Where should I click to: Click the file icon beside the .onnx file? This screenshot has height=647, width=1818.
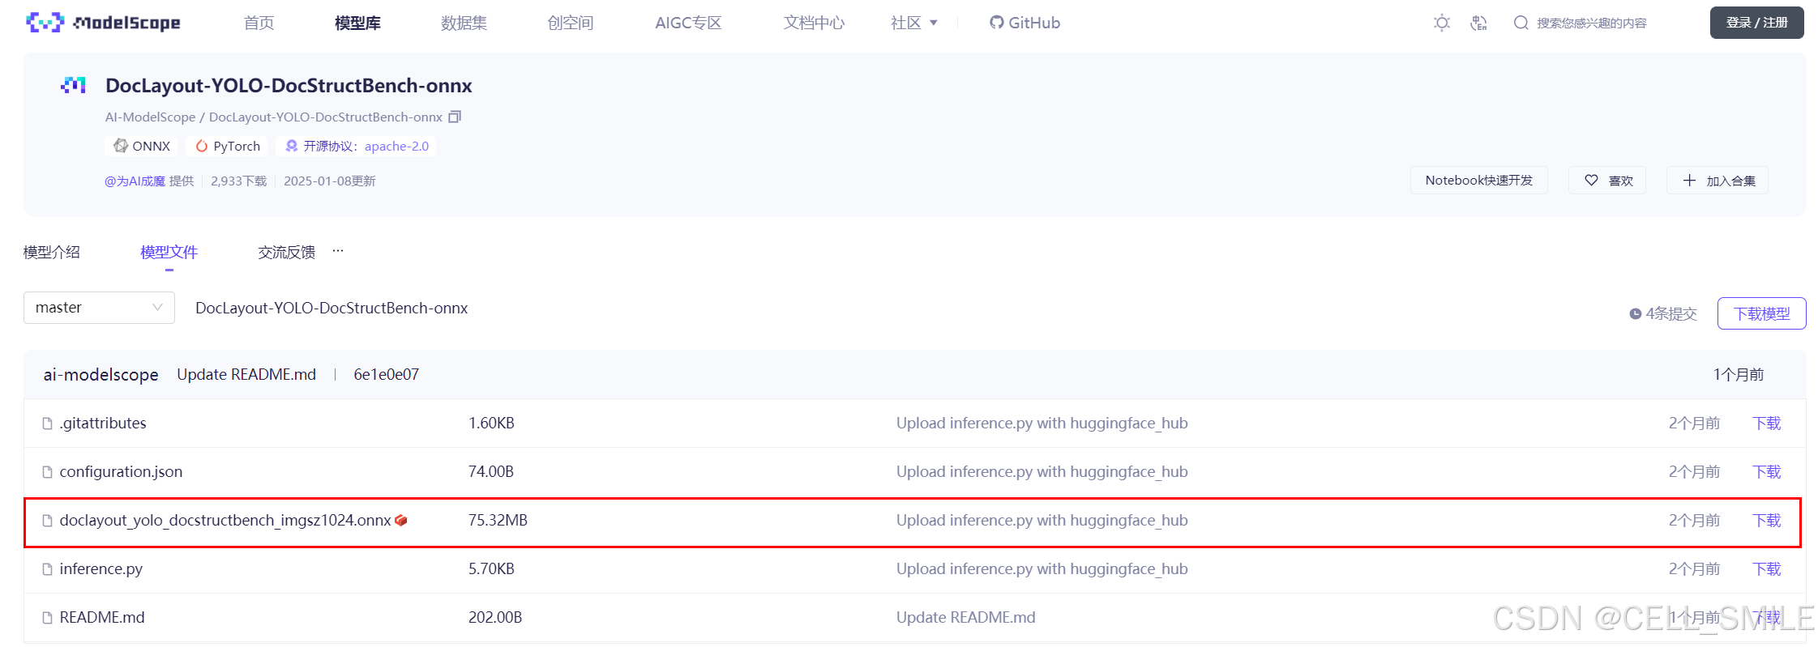[47, 521]
